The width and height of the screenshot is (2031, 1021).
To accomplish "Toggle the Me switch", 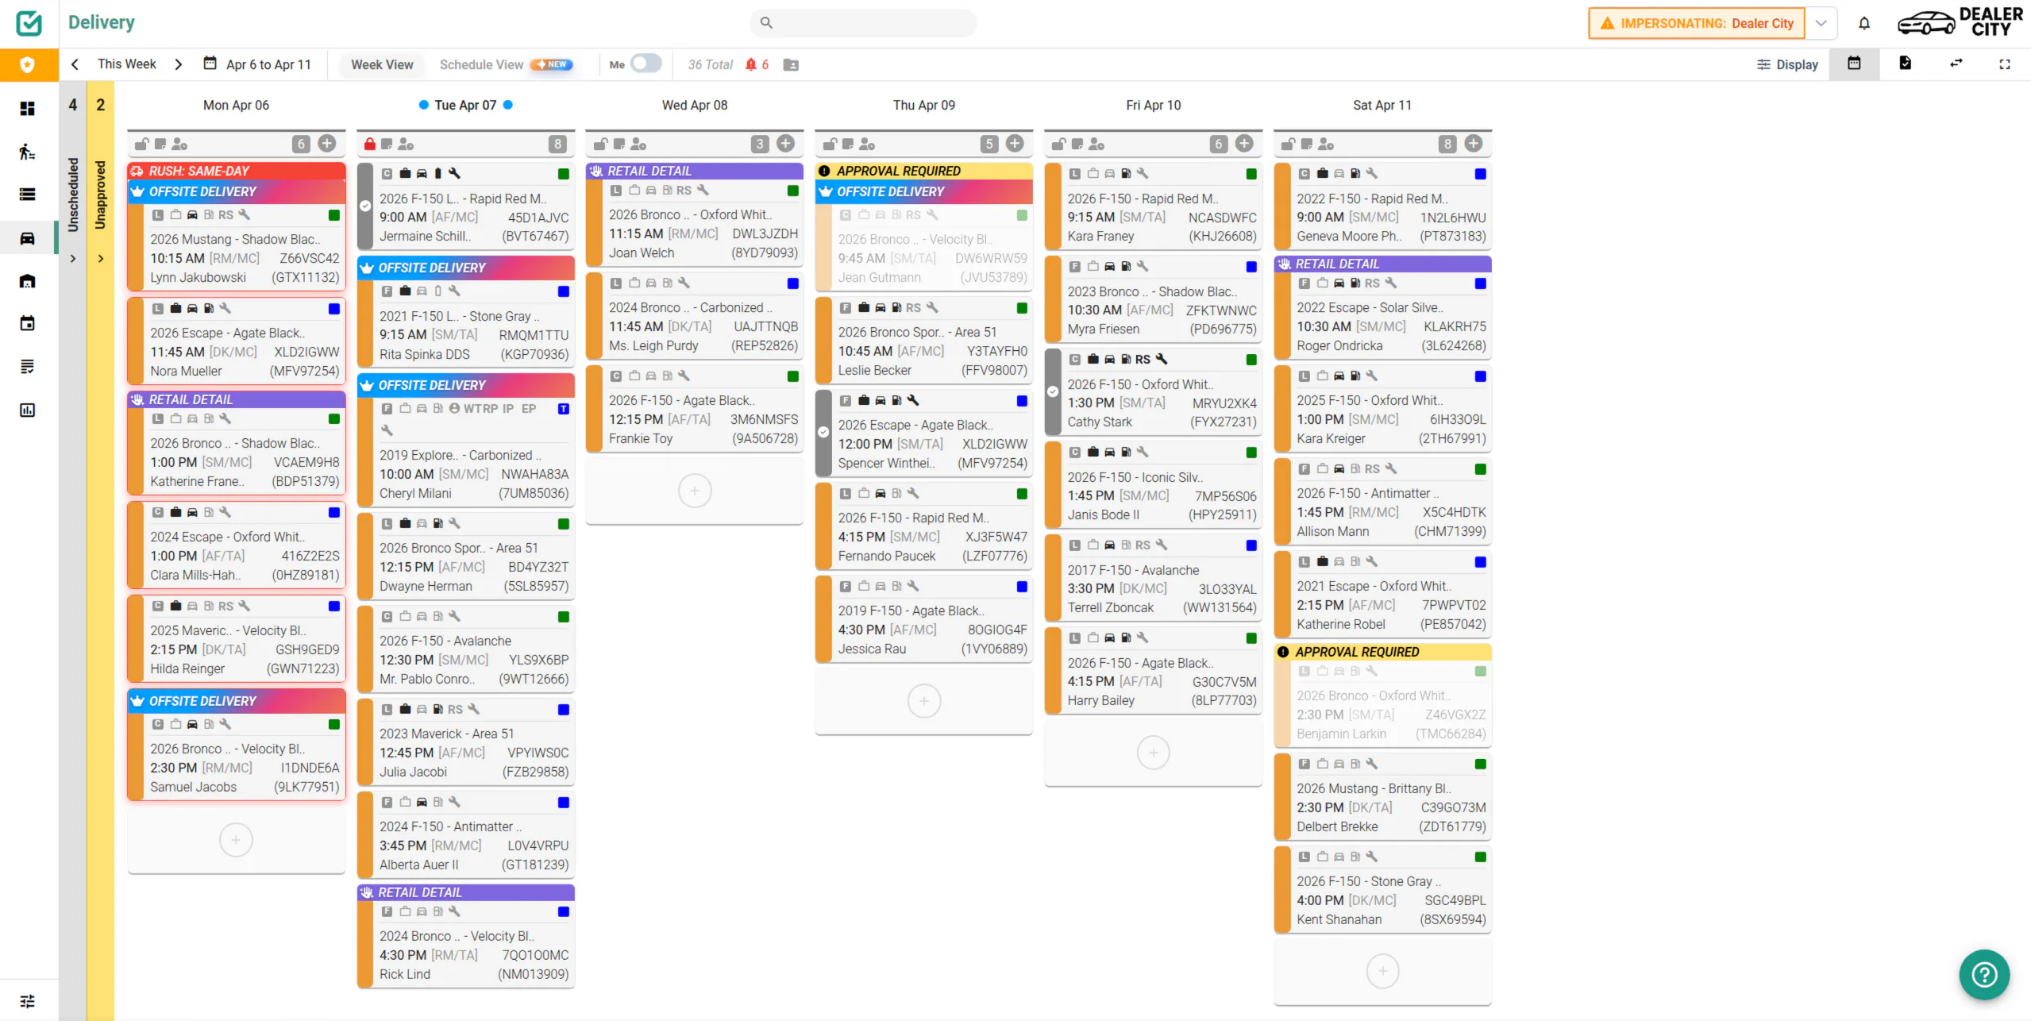I will pyautogui.click(x=646, y=64).
